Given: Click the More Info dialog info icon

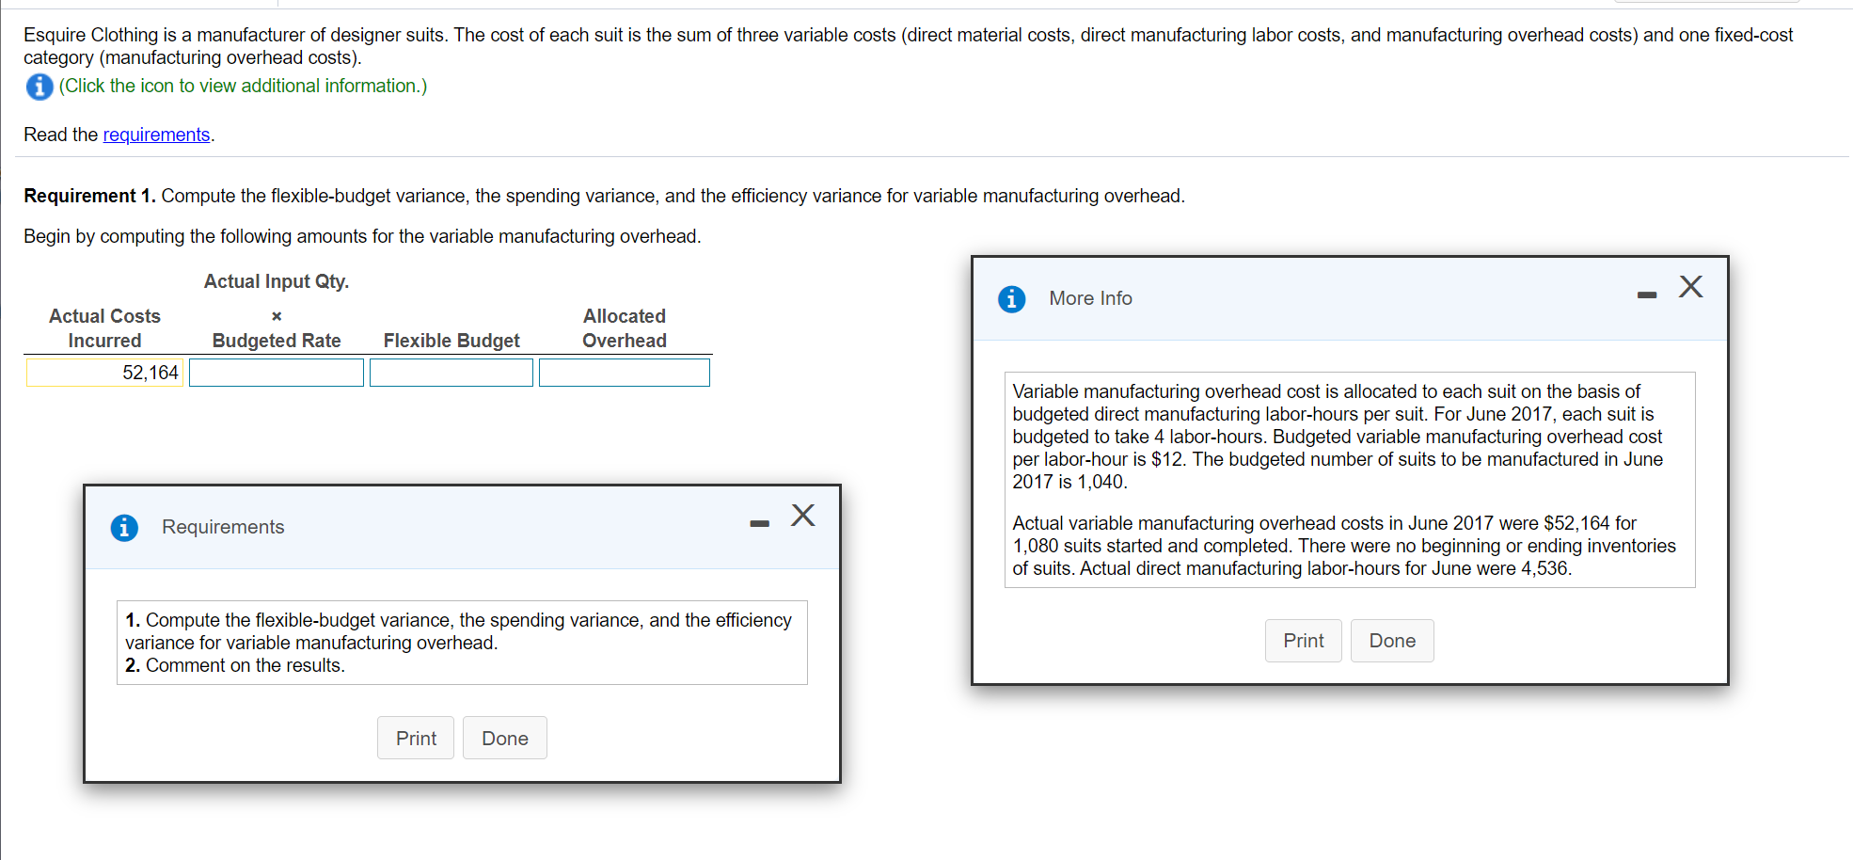Looking at the screenshot, I should point(1011,299).
